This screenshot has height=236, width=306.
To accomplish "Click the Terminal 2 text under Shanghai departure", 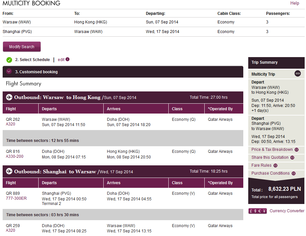I will (x=51, y=204).
